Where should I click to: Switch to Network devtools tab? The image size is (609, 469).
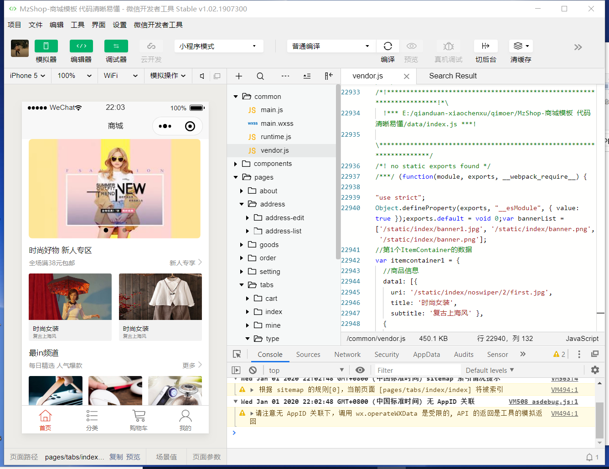pos(347,355)
